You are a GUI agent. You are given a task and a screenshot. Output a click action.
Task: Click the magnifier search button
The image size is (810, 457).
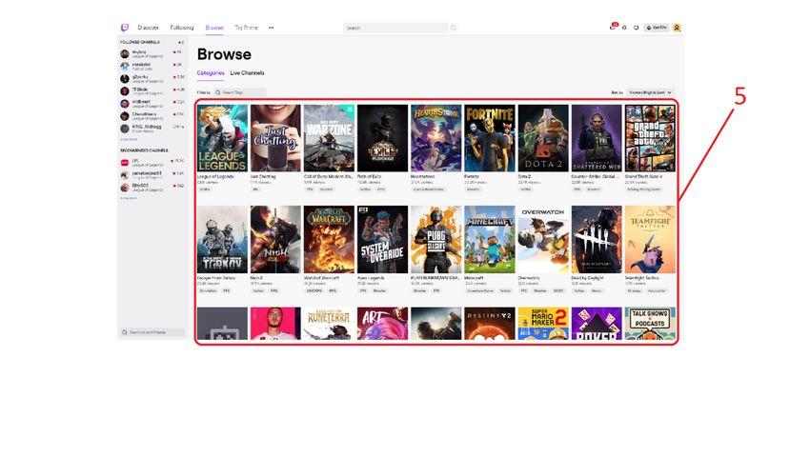pyautogui.click(x=453, y=28)
